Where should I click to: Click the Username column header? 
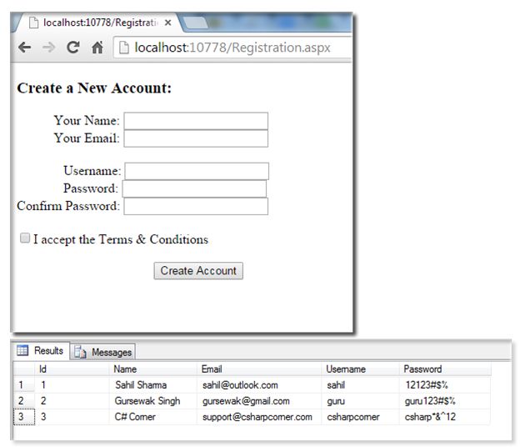click(360, 369)
